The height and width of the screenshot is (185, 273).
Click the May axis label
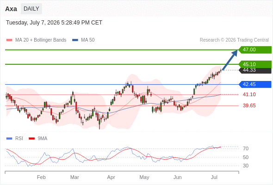tap(144, 177)
